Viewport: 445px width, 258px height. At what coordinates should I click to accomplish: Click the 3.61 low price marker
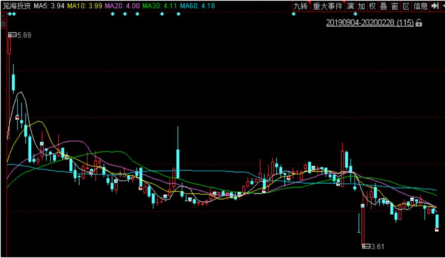click(377, 246)
